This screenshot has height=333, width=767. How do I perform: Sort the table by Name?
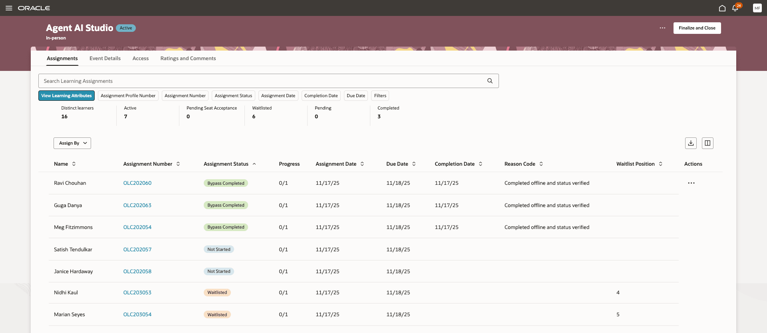[74, 164]
